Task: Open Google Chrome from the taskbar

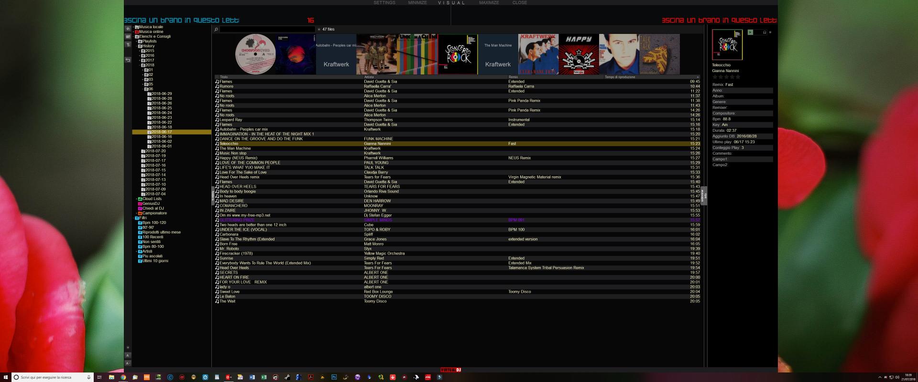Action: (123, 377)
